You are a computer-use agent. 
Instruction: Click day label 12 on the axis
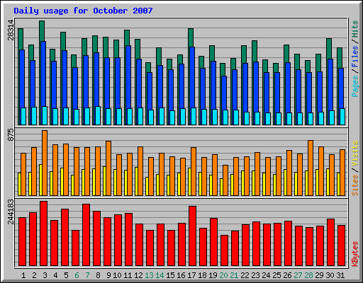(138, 275)
